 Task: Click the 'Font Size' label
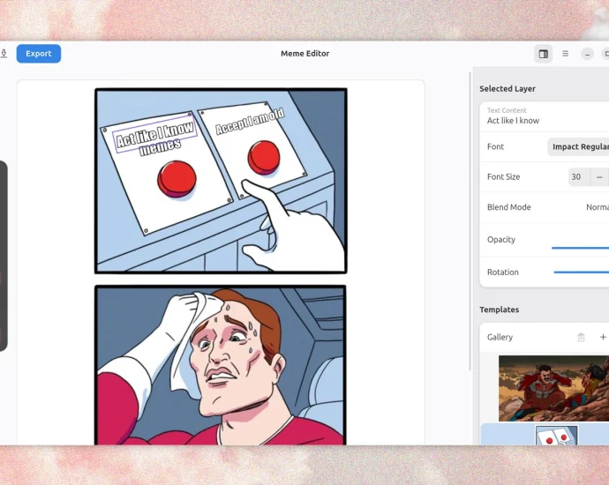[503, 177]
